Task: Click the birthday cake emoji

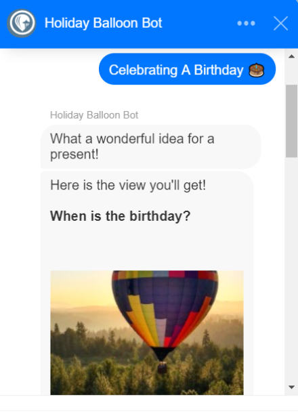Action: coord(256,70)
